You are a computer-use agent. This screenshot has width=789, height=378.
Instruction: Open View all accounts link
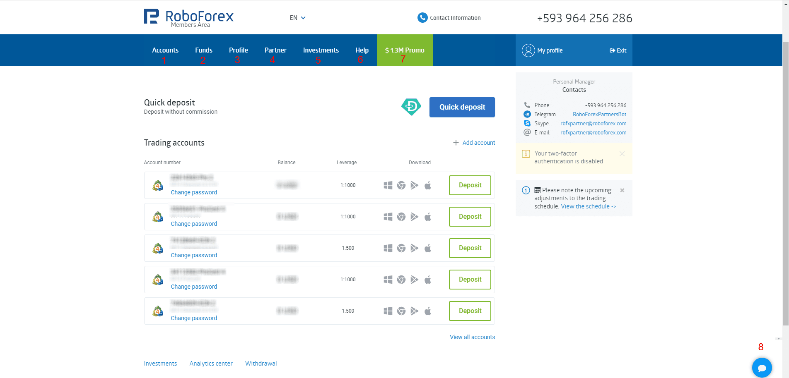[473, 337]
